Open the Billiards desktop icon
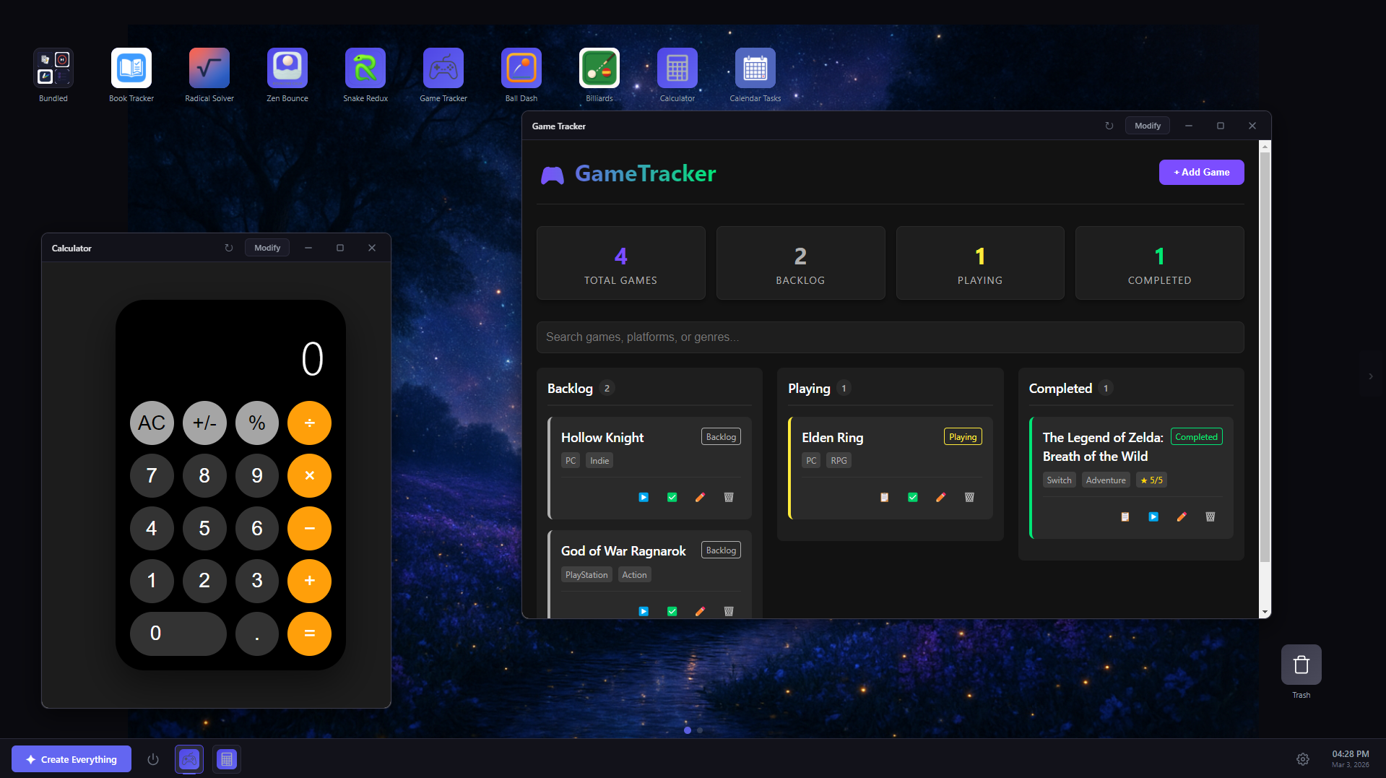This screenshot has width=1386, height=778. coord(599,68)
